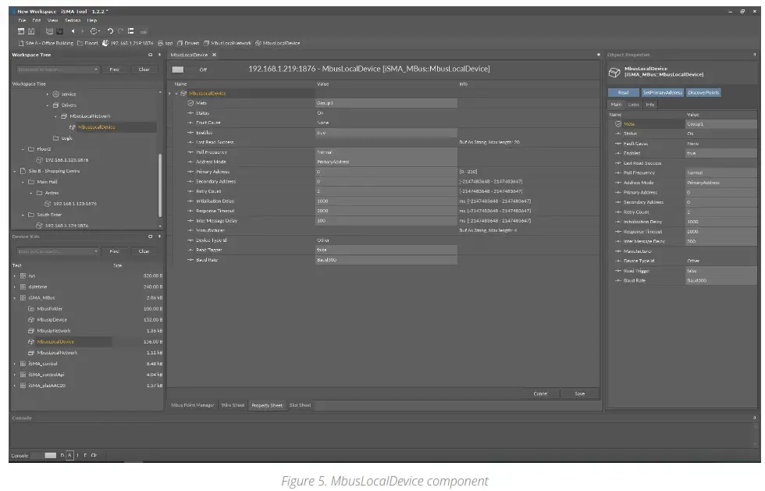The width and height of the screenshot is (765, 491).
Task: Select Site B - Shopping Centre tree node
Action: pos(54,171)
